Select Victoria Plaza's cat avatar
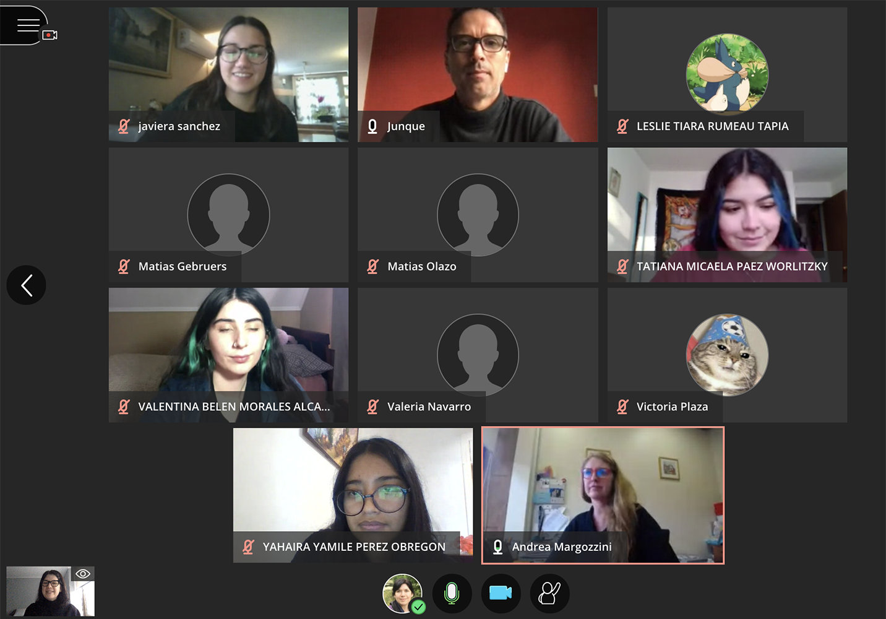This screenshot has width=886, height=619. pos(727,355)
